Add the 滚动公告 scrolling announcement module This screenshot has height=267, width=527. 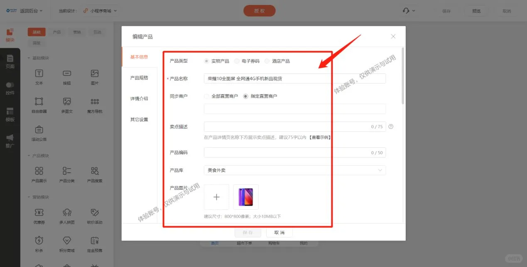click(39, 133)
